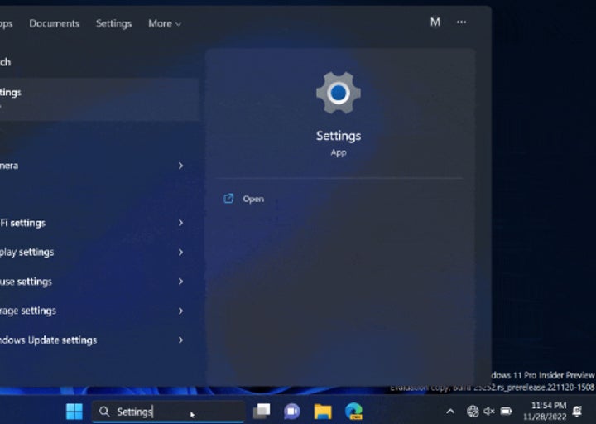596x424 pixels.
Task: Expand the More filter dropdown
Action: pyautogui.click(x=164, y=23)
